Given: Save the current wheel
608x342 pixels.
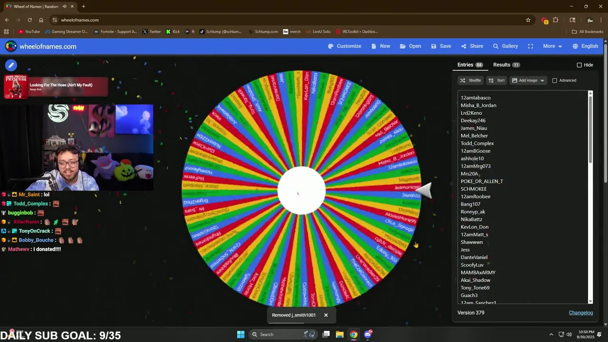Looking at the screenshot, I should coord(441,46).
